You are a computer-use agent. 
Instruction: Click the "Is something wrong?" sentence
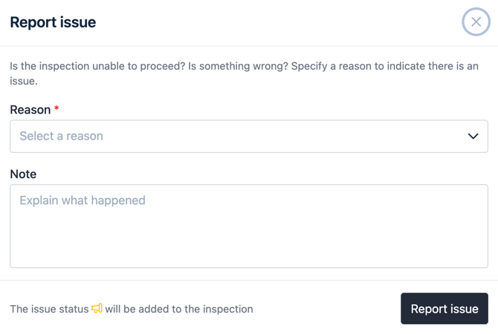pyautogui.click(x=238, y=66)
